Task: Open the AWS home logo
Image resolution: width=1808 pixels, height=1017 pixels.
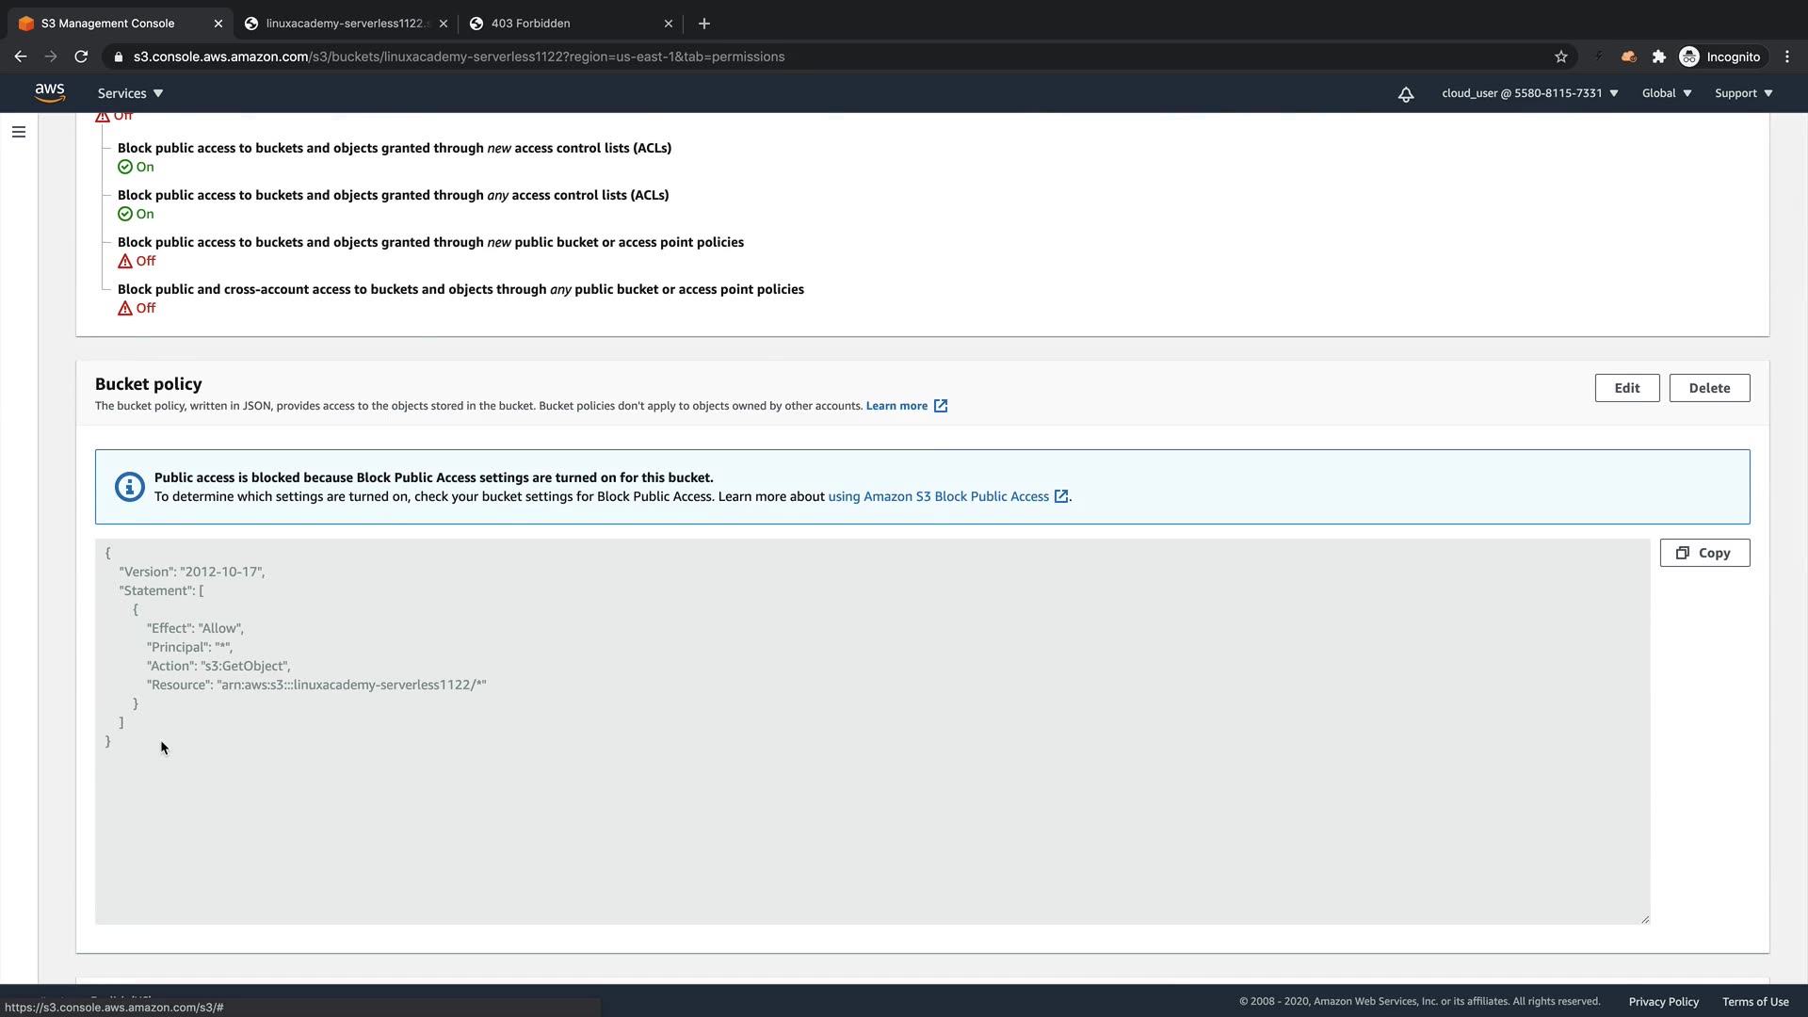Action: pyautogui.click(x=50, y=92)
